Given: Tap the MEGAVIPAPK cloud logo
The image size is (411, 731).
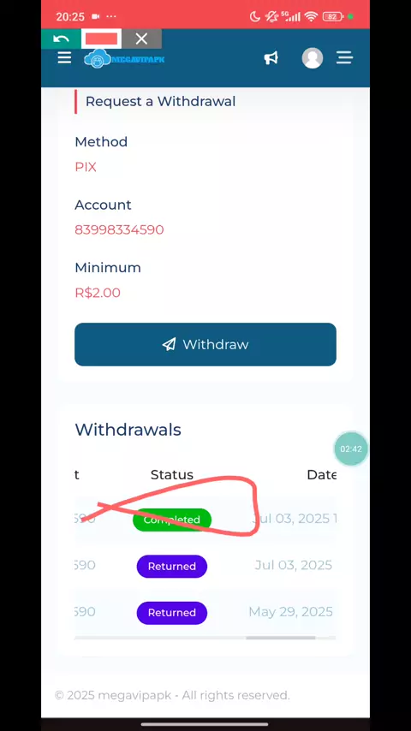Looking at the screenshot, I should tap(124, 59).
